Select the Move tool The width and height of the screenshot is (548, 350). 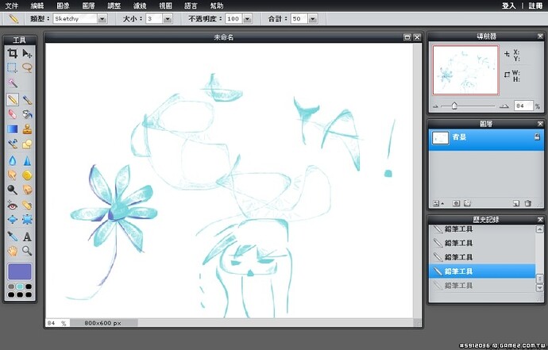click(x=27, y=53)
